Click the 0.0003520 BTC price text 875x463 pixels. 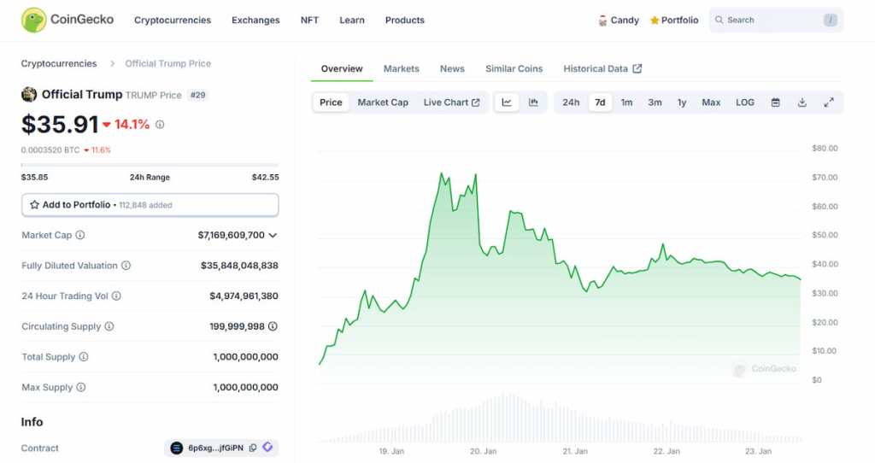tap(50, 150)
